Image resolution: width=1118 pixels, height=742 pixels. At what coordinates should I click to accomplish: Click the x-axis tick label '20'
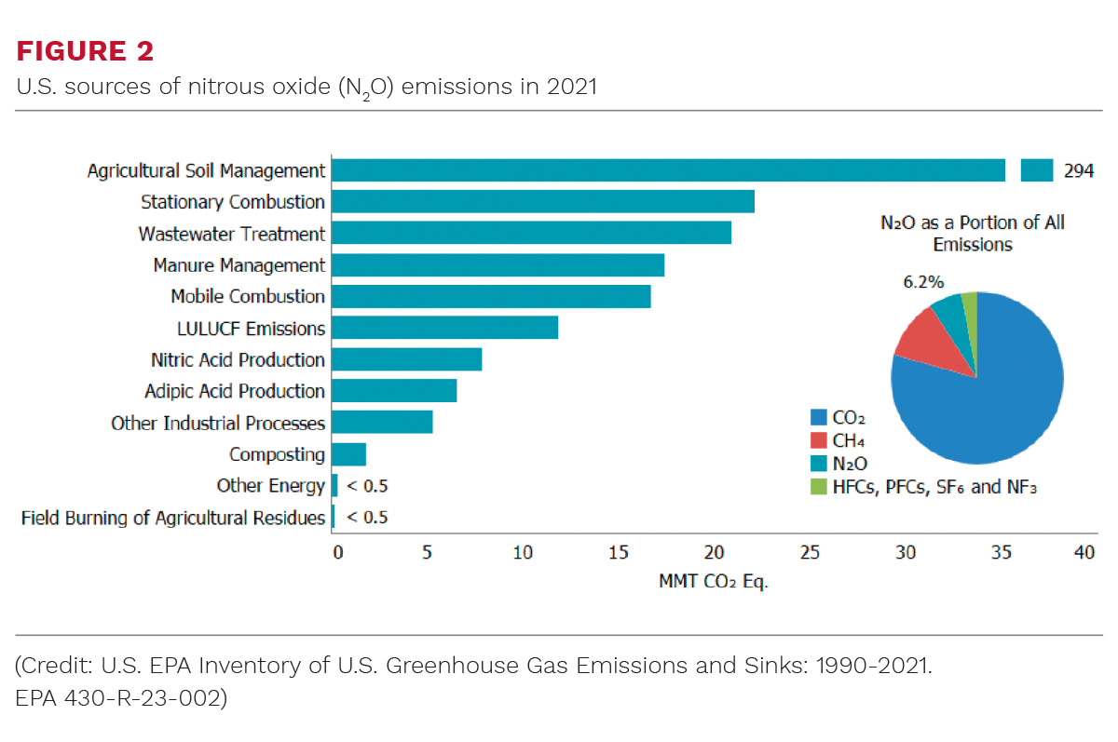[x=713, y=552]
